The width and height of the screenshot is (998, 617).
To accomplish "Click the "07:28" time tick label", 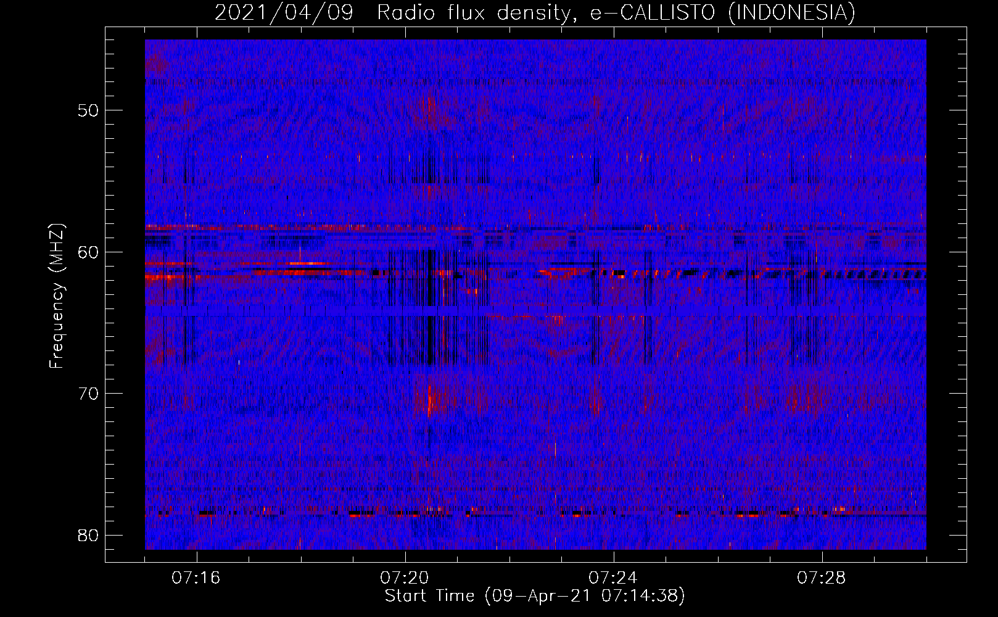I will (822, 578).
